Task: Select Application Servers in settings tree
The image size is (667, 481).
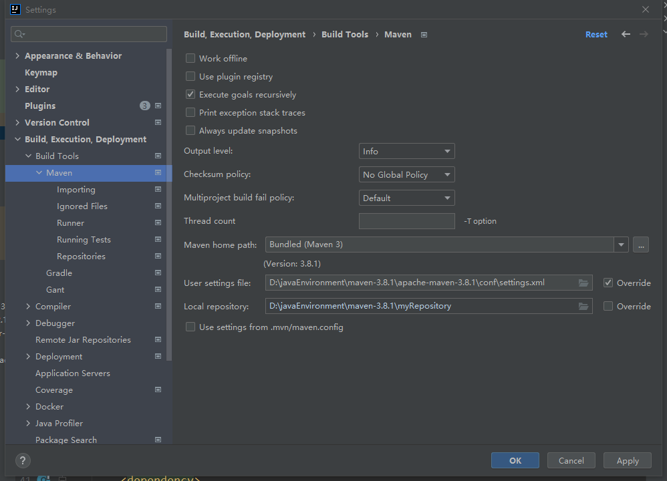Action: tap(73, 373)
